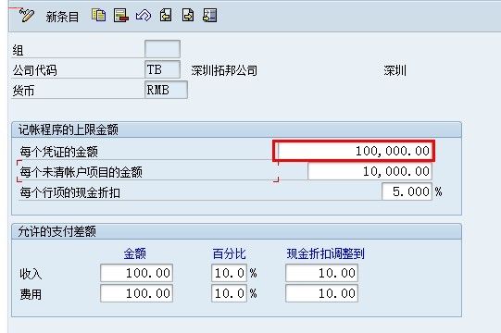This screenshot has height=333, width=501.
Task: Click the other entry toolbar icon
Action: click(210, 16)
